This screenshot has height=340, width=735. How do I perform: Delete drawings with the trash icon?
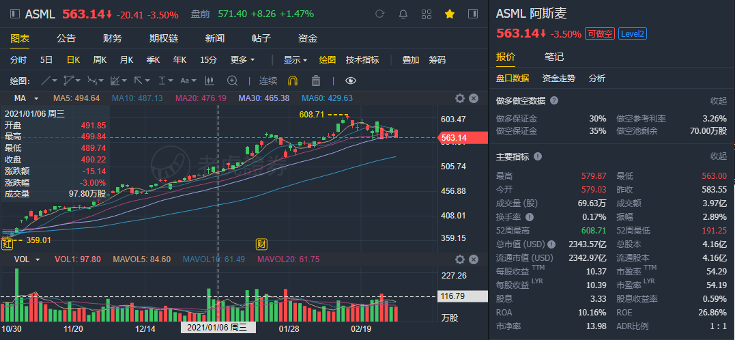tap(316, 81)
